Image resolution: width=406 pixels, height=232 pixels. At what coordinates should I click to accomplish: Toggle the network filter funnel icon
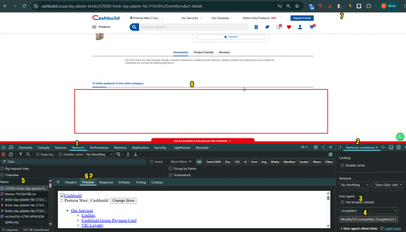click(21, 154)
